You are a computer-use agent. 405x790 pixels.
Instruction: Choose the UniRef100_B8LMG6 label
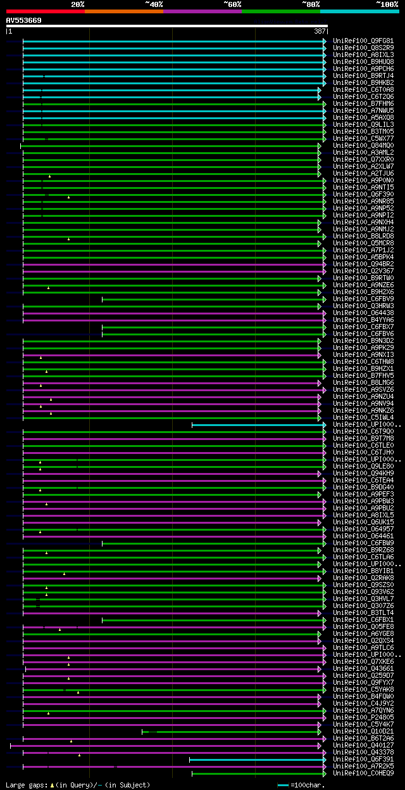(x=364, y=383)
